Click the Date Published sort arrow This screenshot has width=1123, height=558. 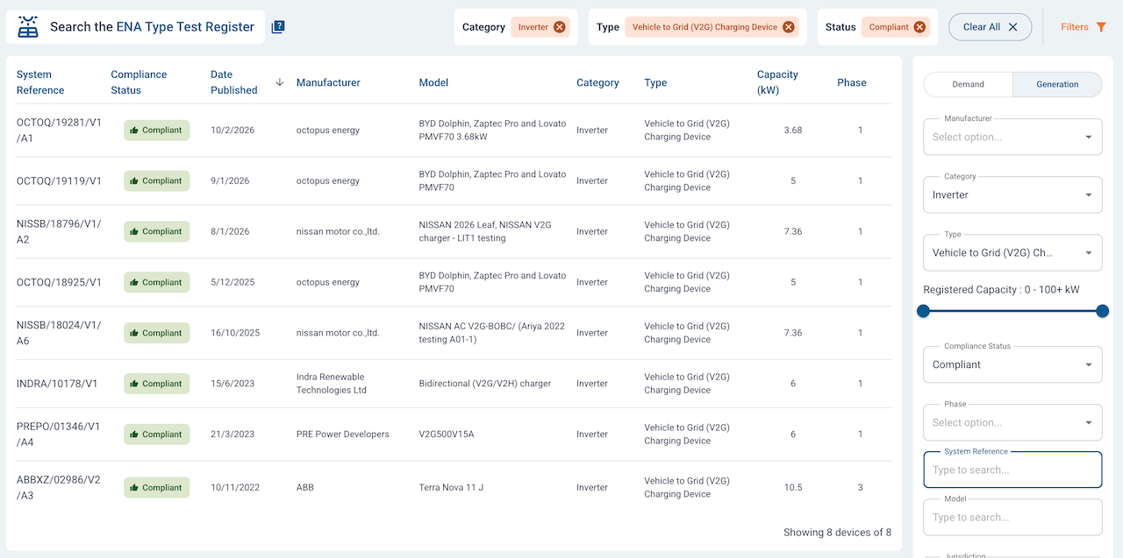[280, 82]
